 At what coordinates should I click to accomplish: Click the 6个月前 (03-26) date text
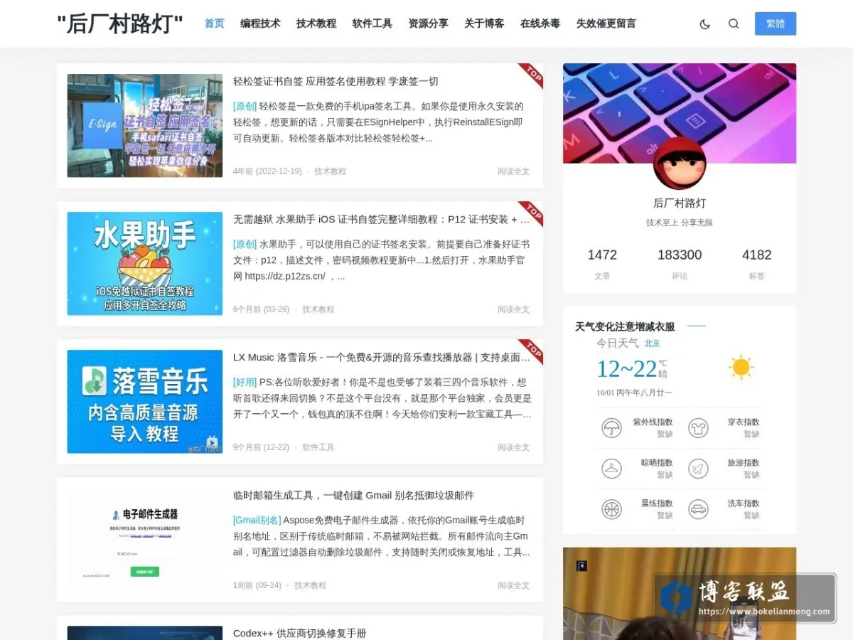pos(261,309)
